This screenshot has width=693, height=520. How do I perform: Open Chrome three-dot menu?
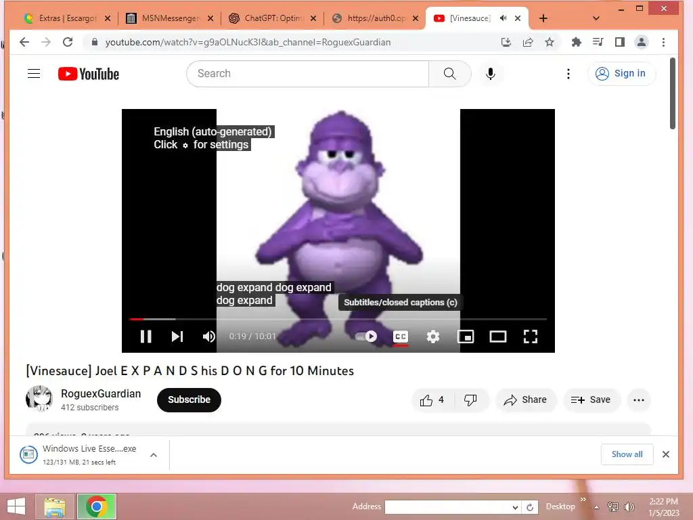tap(663, 42)
